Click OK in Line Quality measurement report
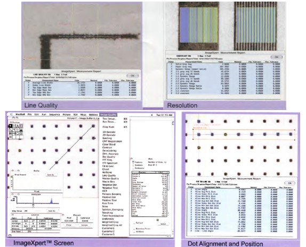306x247 pixels. (x=132, y=75)
